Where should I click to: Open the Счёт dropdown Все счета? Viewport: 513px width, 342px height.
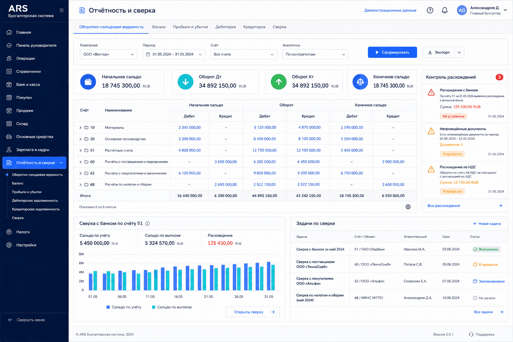pos(244,54)
